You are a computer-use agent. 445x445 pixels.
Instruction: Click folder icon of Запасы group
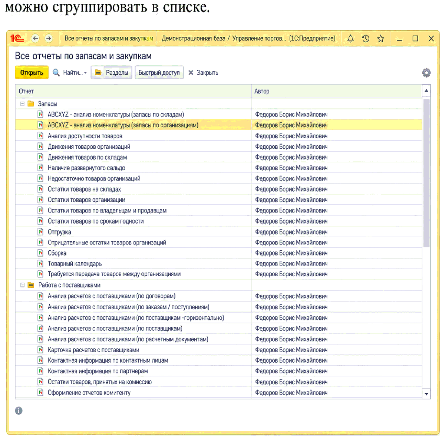tap(31, 104)
